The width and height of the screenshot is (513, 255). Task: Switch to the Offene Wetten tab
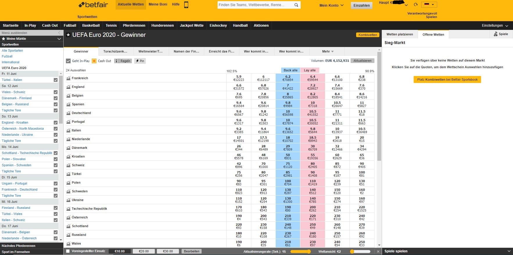click(433, 35)
